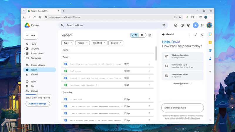Close the Gemini panel
Image resolution: width=235 pixels, height=132 pixels.
click(202, 35)
